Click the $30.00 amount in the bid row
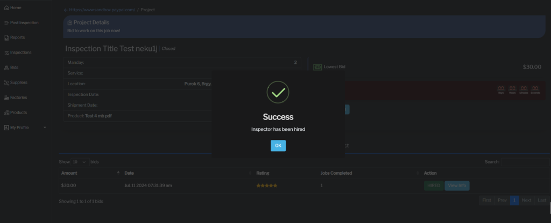Viewport: 551px width, 223px height. point(68,185)
